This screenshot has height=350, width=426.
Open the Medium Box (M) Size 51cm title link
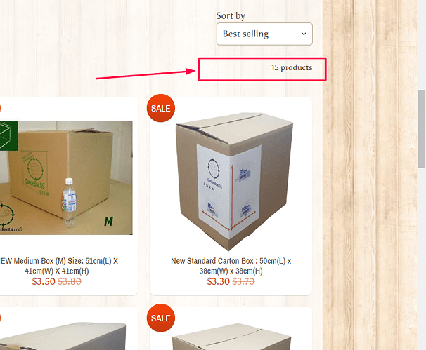[58, 266]
